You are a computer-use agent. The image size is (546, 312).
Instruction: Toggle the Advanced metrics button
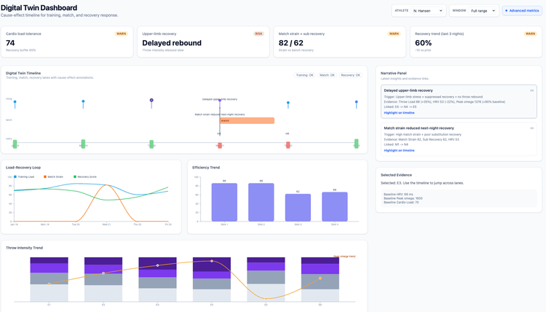click(521, 11)
